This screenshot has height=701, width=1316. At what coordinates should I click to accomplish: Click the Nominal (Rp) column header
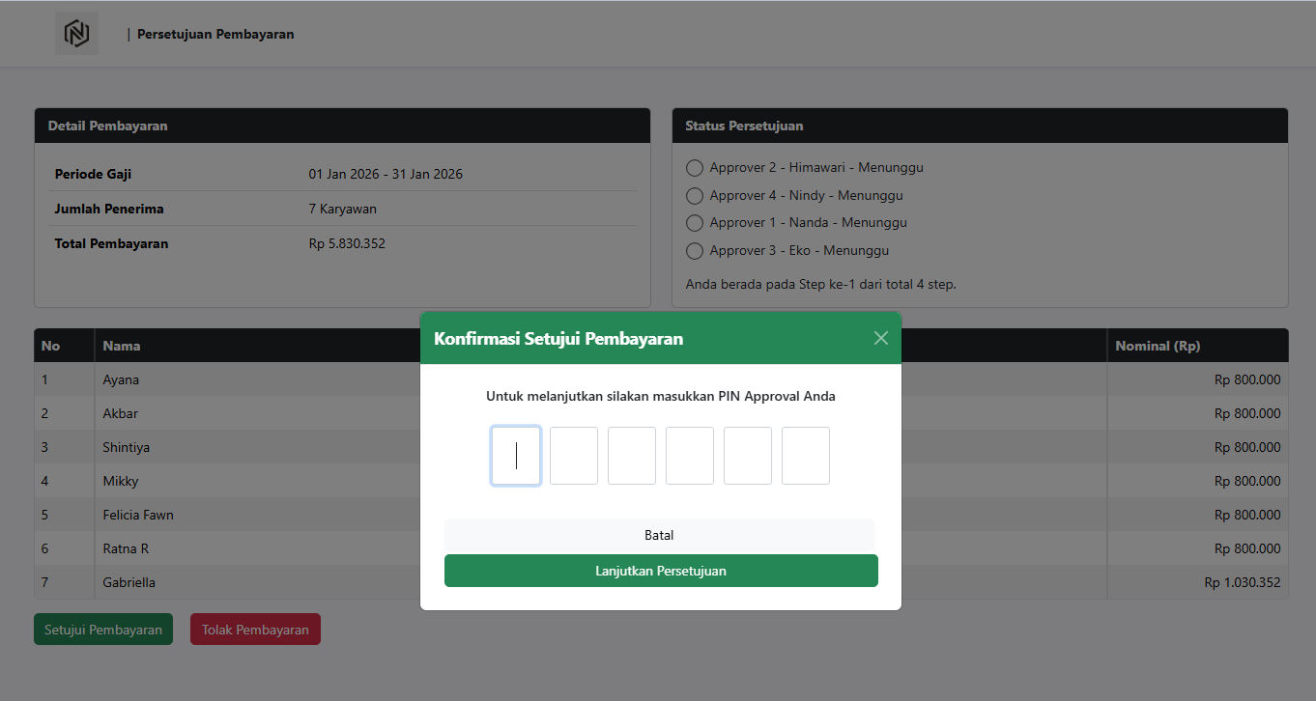pyautogui.click(x=1158, y=346)
